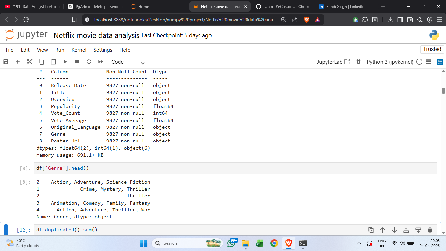Open the cell type Code dropdown
Screen dimensions: 446x251
128,62
